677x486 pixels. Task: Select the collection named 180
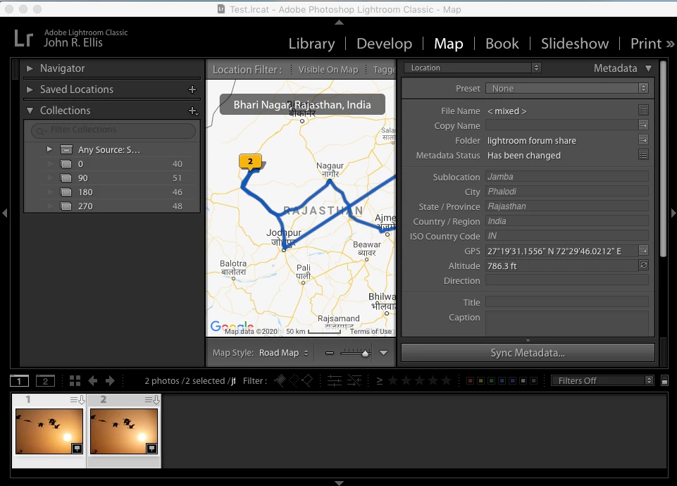pos(112,192)
